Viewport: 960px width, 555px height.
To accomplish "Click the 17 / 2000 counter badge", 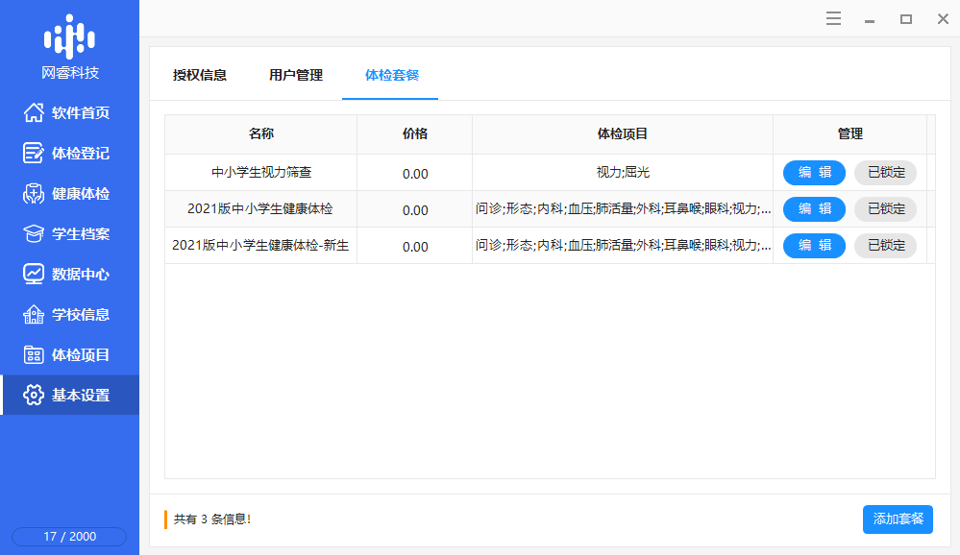I will pyautogui.click(x=69, y=536).
